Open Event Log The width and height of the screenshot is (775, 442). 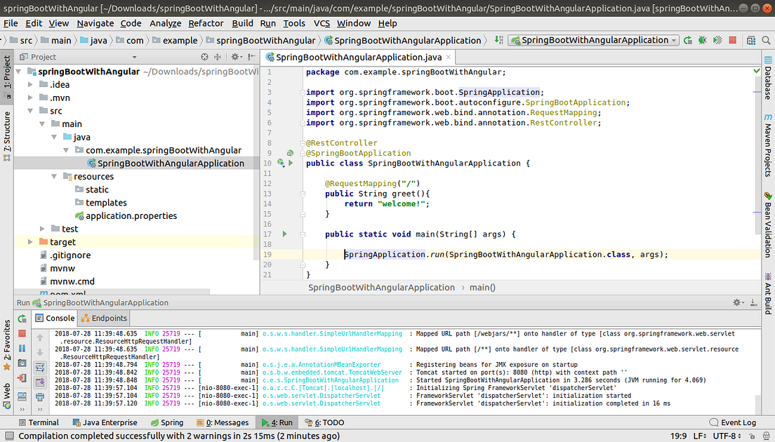pyautogui.click(x=732, y=423)
